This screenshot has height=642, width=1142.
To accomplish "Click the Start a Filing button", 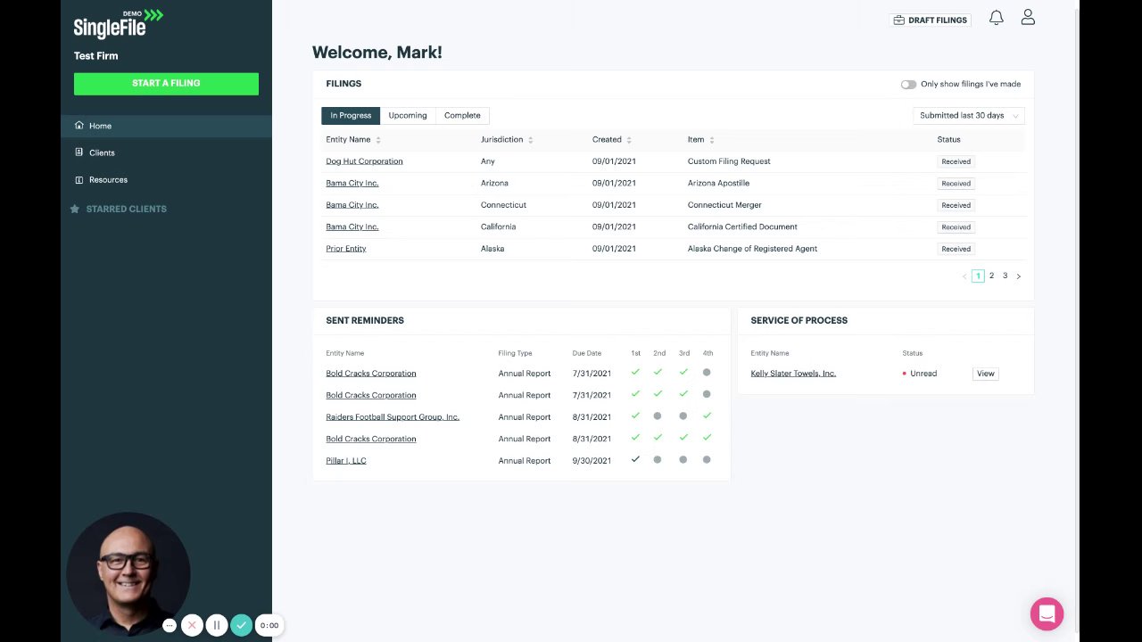I will coord(166,84).
